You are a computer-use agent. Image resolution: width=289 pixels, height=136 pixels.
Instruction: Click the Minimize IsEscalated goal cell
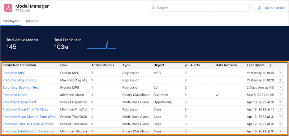(x=74, y=131)
